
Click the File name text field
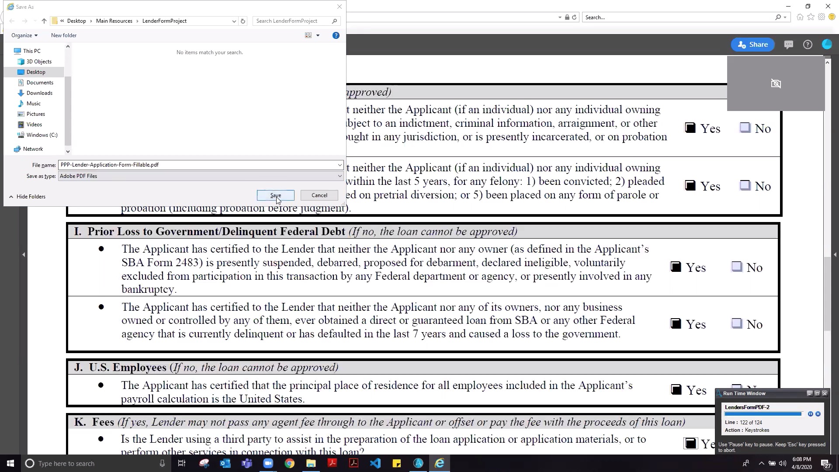coord(197,165)
